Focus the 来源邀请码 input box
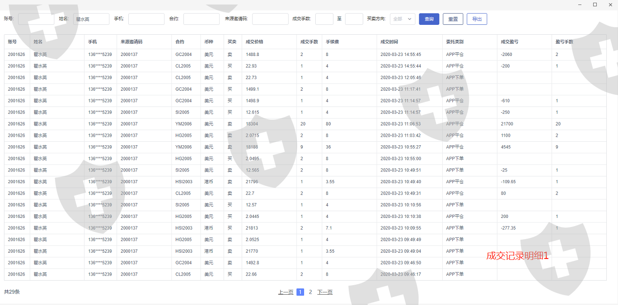This screenshot has width=618, height=305. [x=270, y=19]
